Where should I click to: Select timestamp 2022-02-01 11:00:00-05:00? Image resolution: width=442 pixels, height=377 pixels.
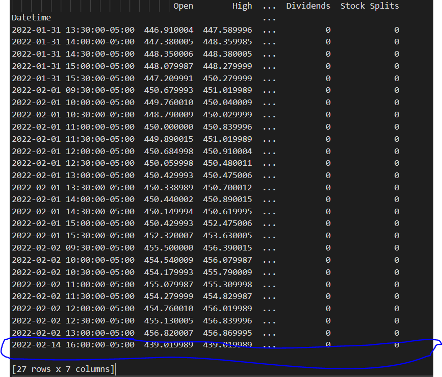pos(73,127)
